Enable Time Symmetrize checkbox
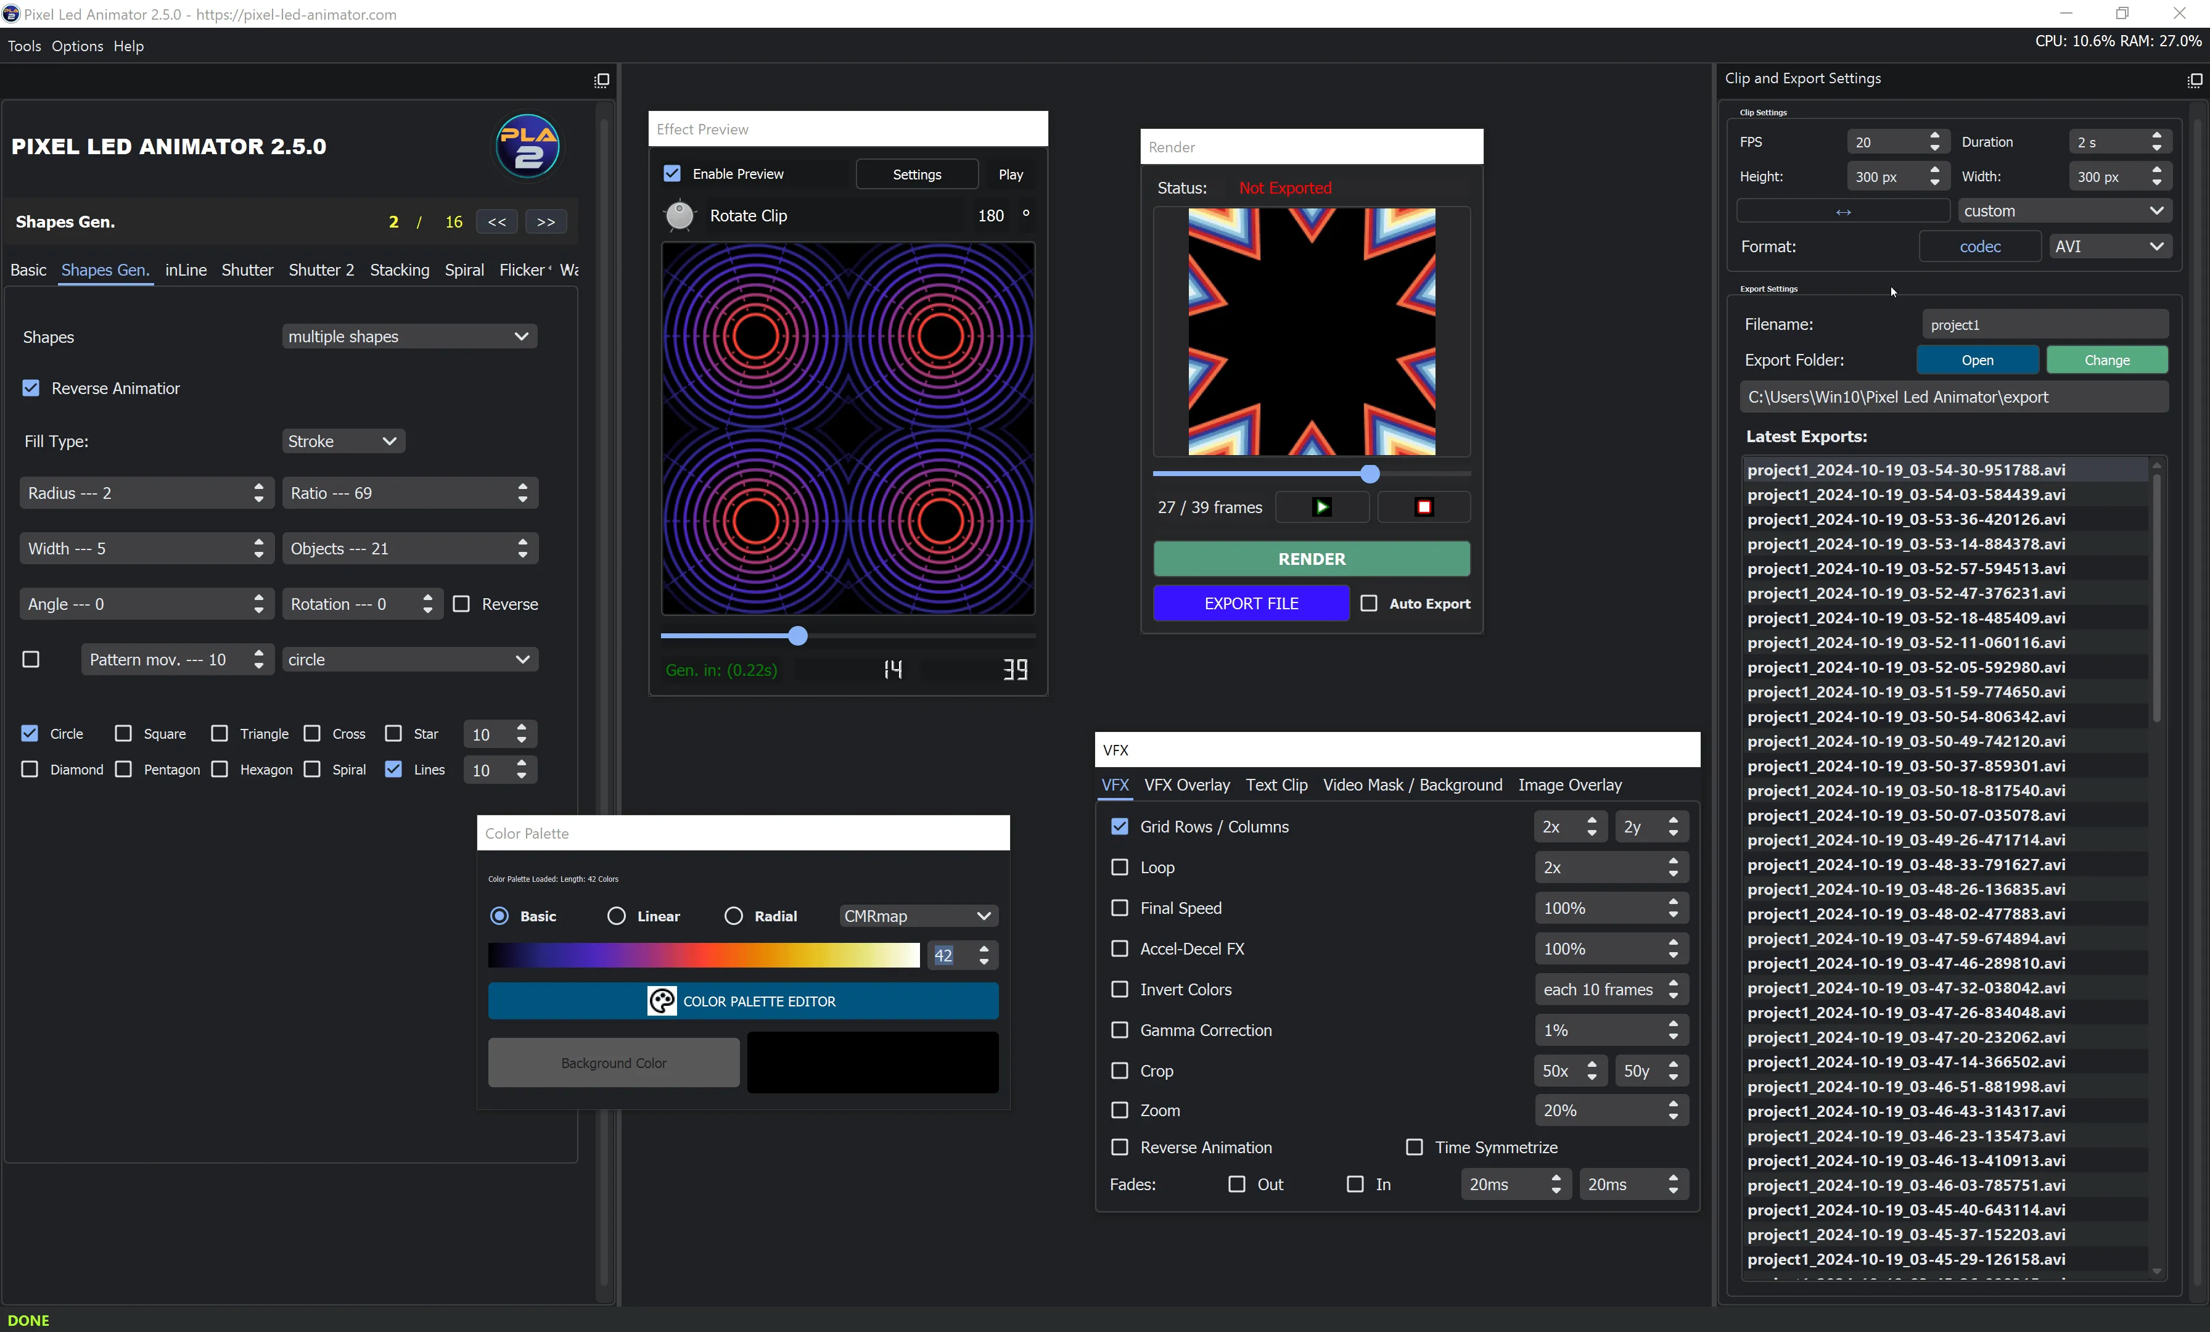 tap(1415, 1146)
